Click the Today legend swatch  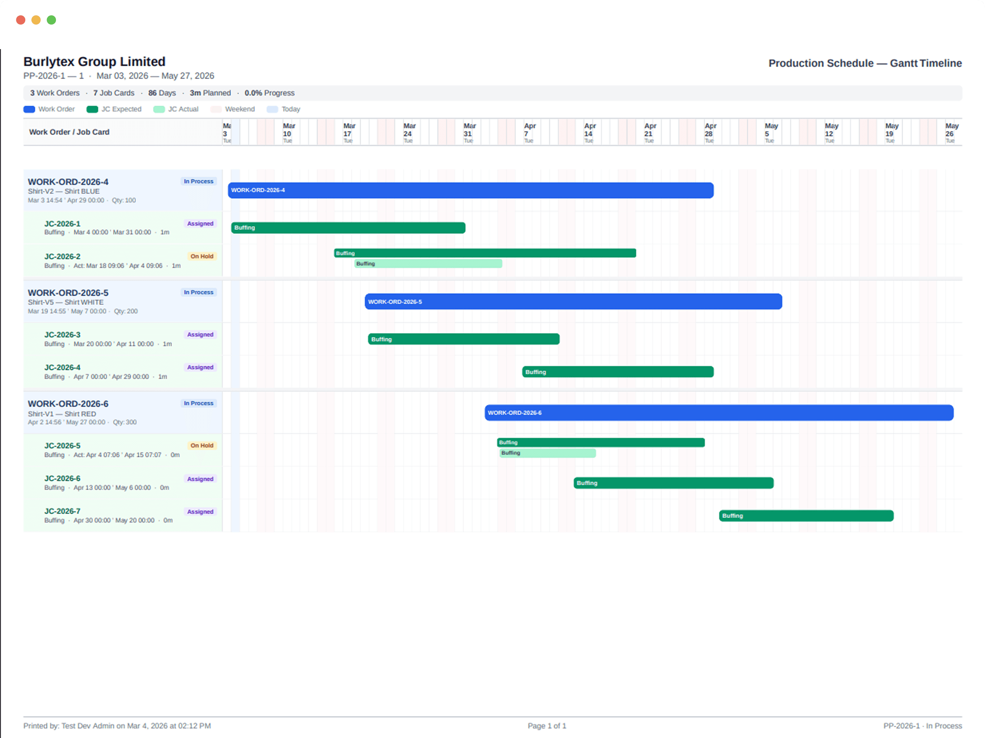[x=272, y=109]
